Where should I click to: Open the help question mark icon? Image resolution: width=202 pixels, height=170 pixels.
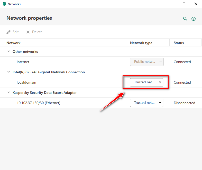tap(194, 19)
